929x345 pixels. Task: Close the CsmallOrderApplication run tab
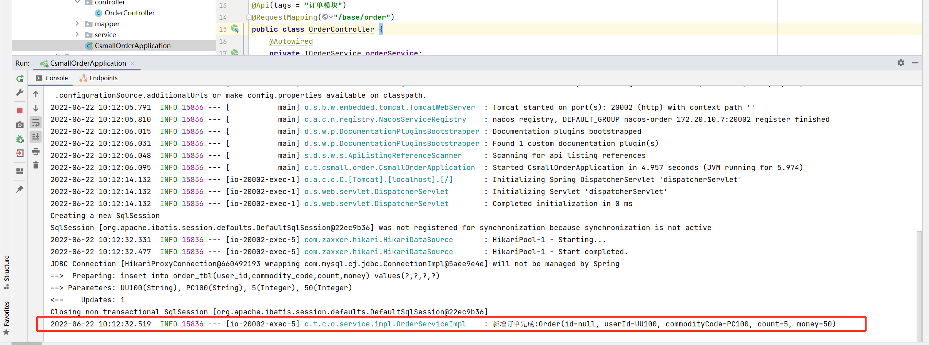(132, 63)
